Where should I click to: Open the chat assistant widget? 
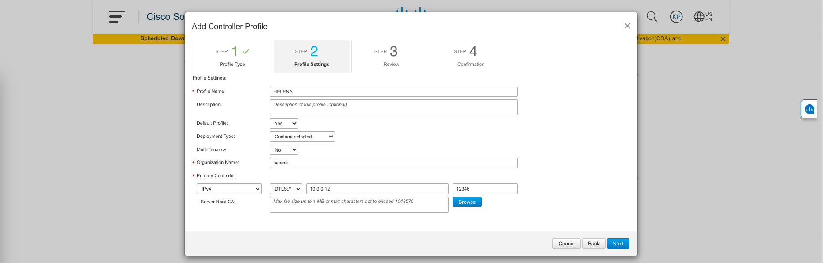[809, 109]
